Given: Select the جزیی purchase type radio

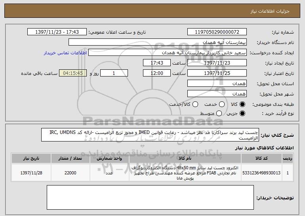Looking at the screenshot, I should 242,113.
